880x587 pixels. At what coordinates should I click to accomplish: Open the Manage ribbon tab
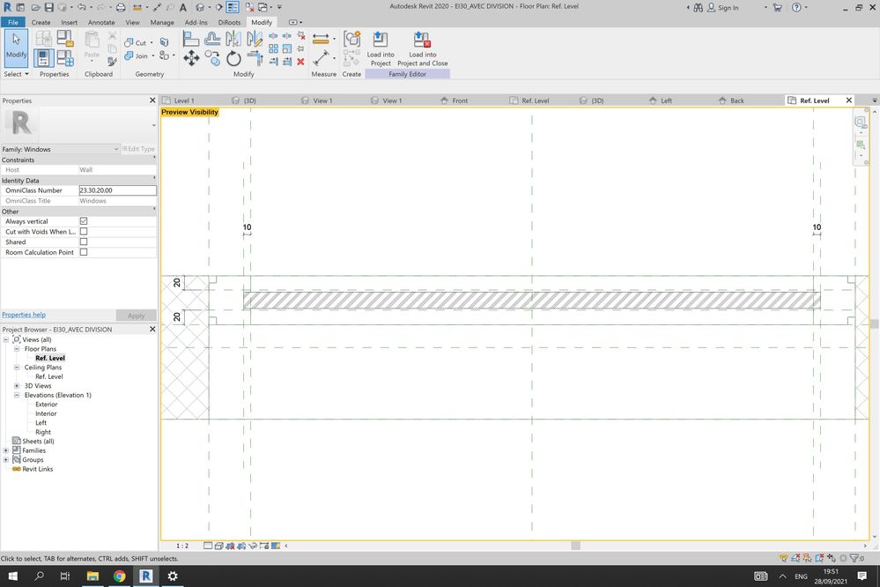tap(162, 22)
